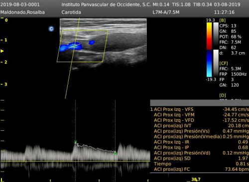Screen dimensions: 249x182
Task: Click the blue negative velocity color bar
Action: coord(209,63)
